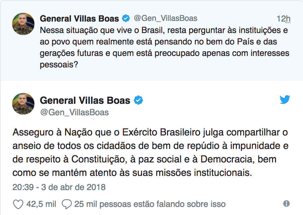The width and height of the screenshot is (303, 215).
Task: Open the 12h timestamp of quoted tweet
Action: pyautogui.click(x=283, y=19)
